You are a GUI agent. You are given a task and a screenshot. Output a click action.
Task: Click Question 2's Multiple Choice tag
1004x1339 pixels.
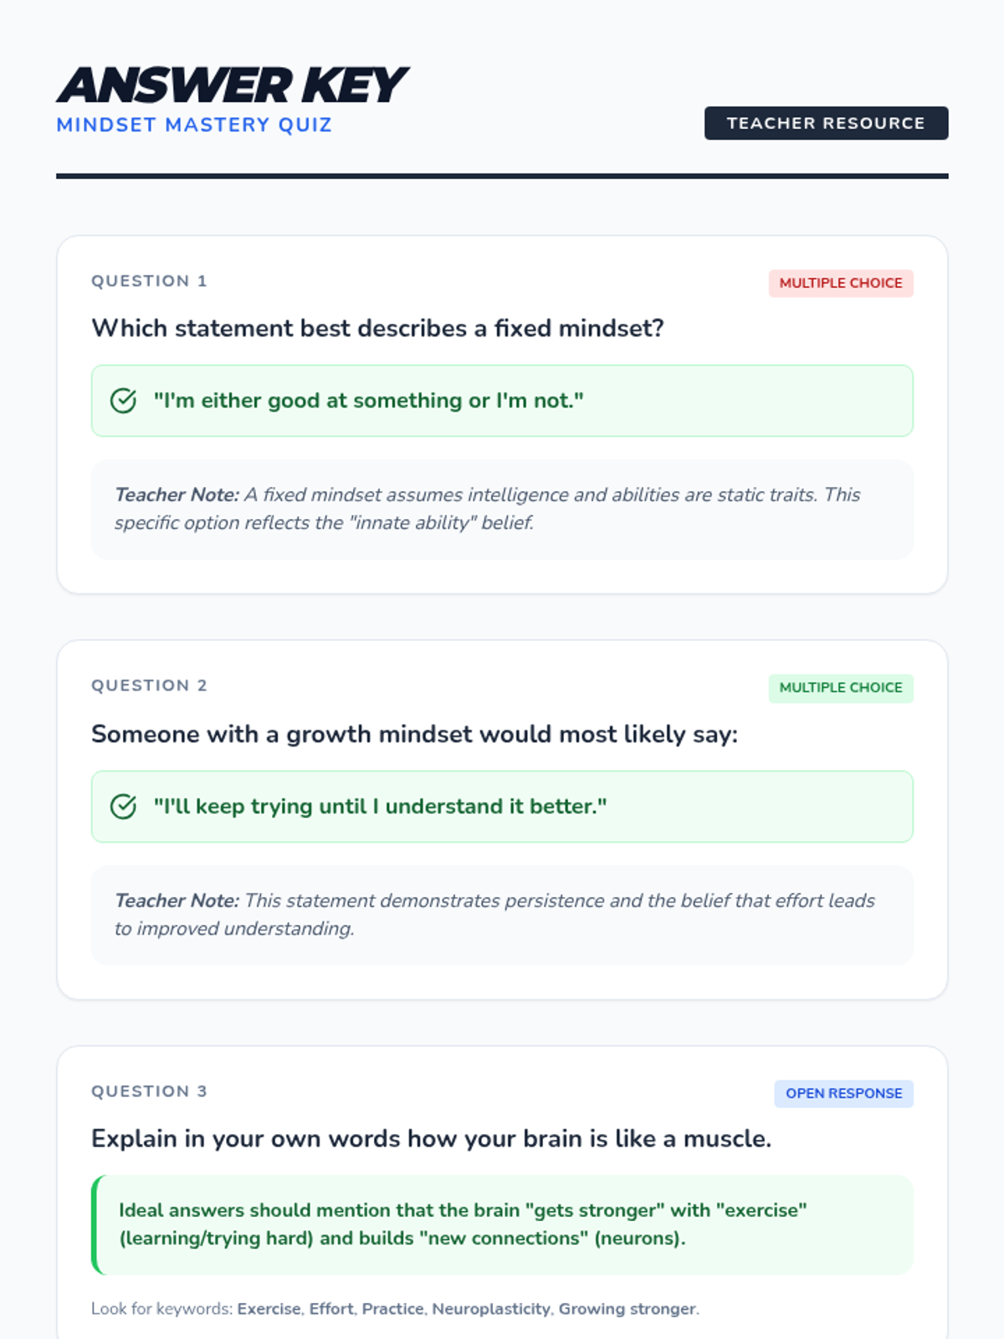click(840, 688)
